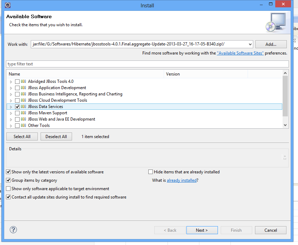Screen dimensions: 298x245
Task: Expand the JBoss Data Services node
Action: click(11, 106)
